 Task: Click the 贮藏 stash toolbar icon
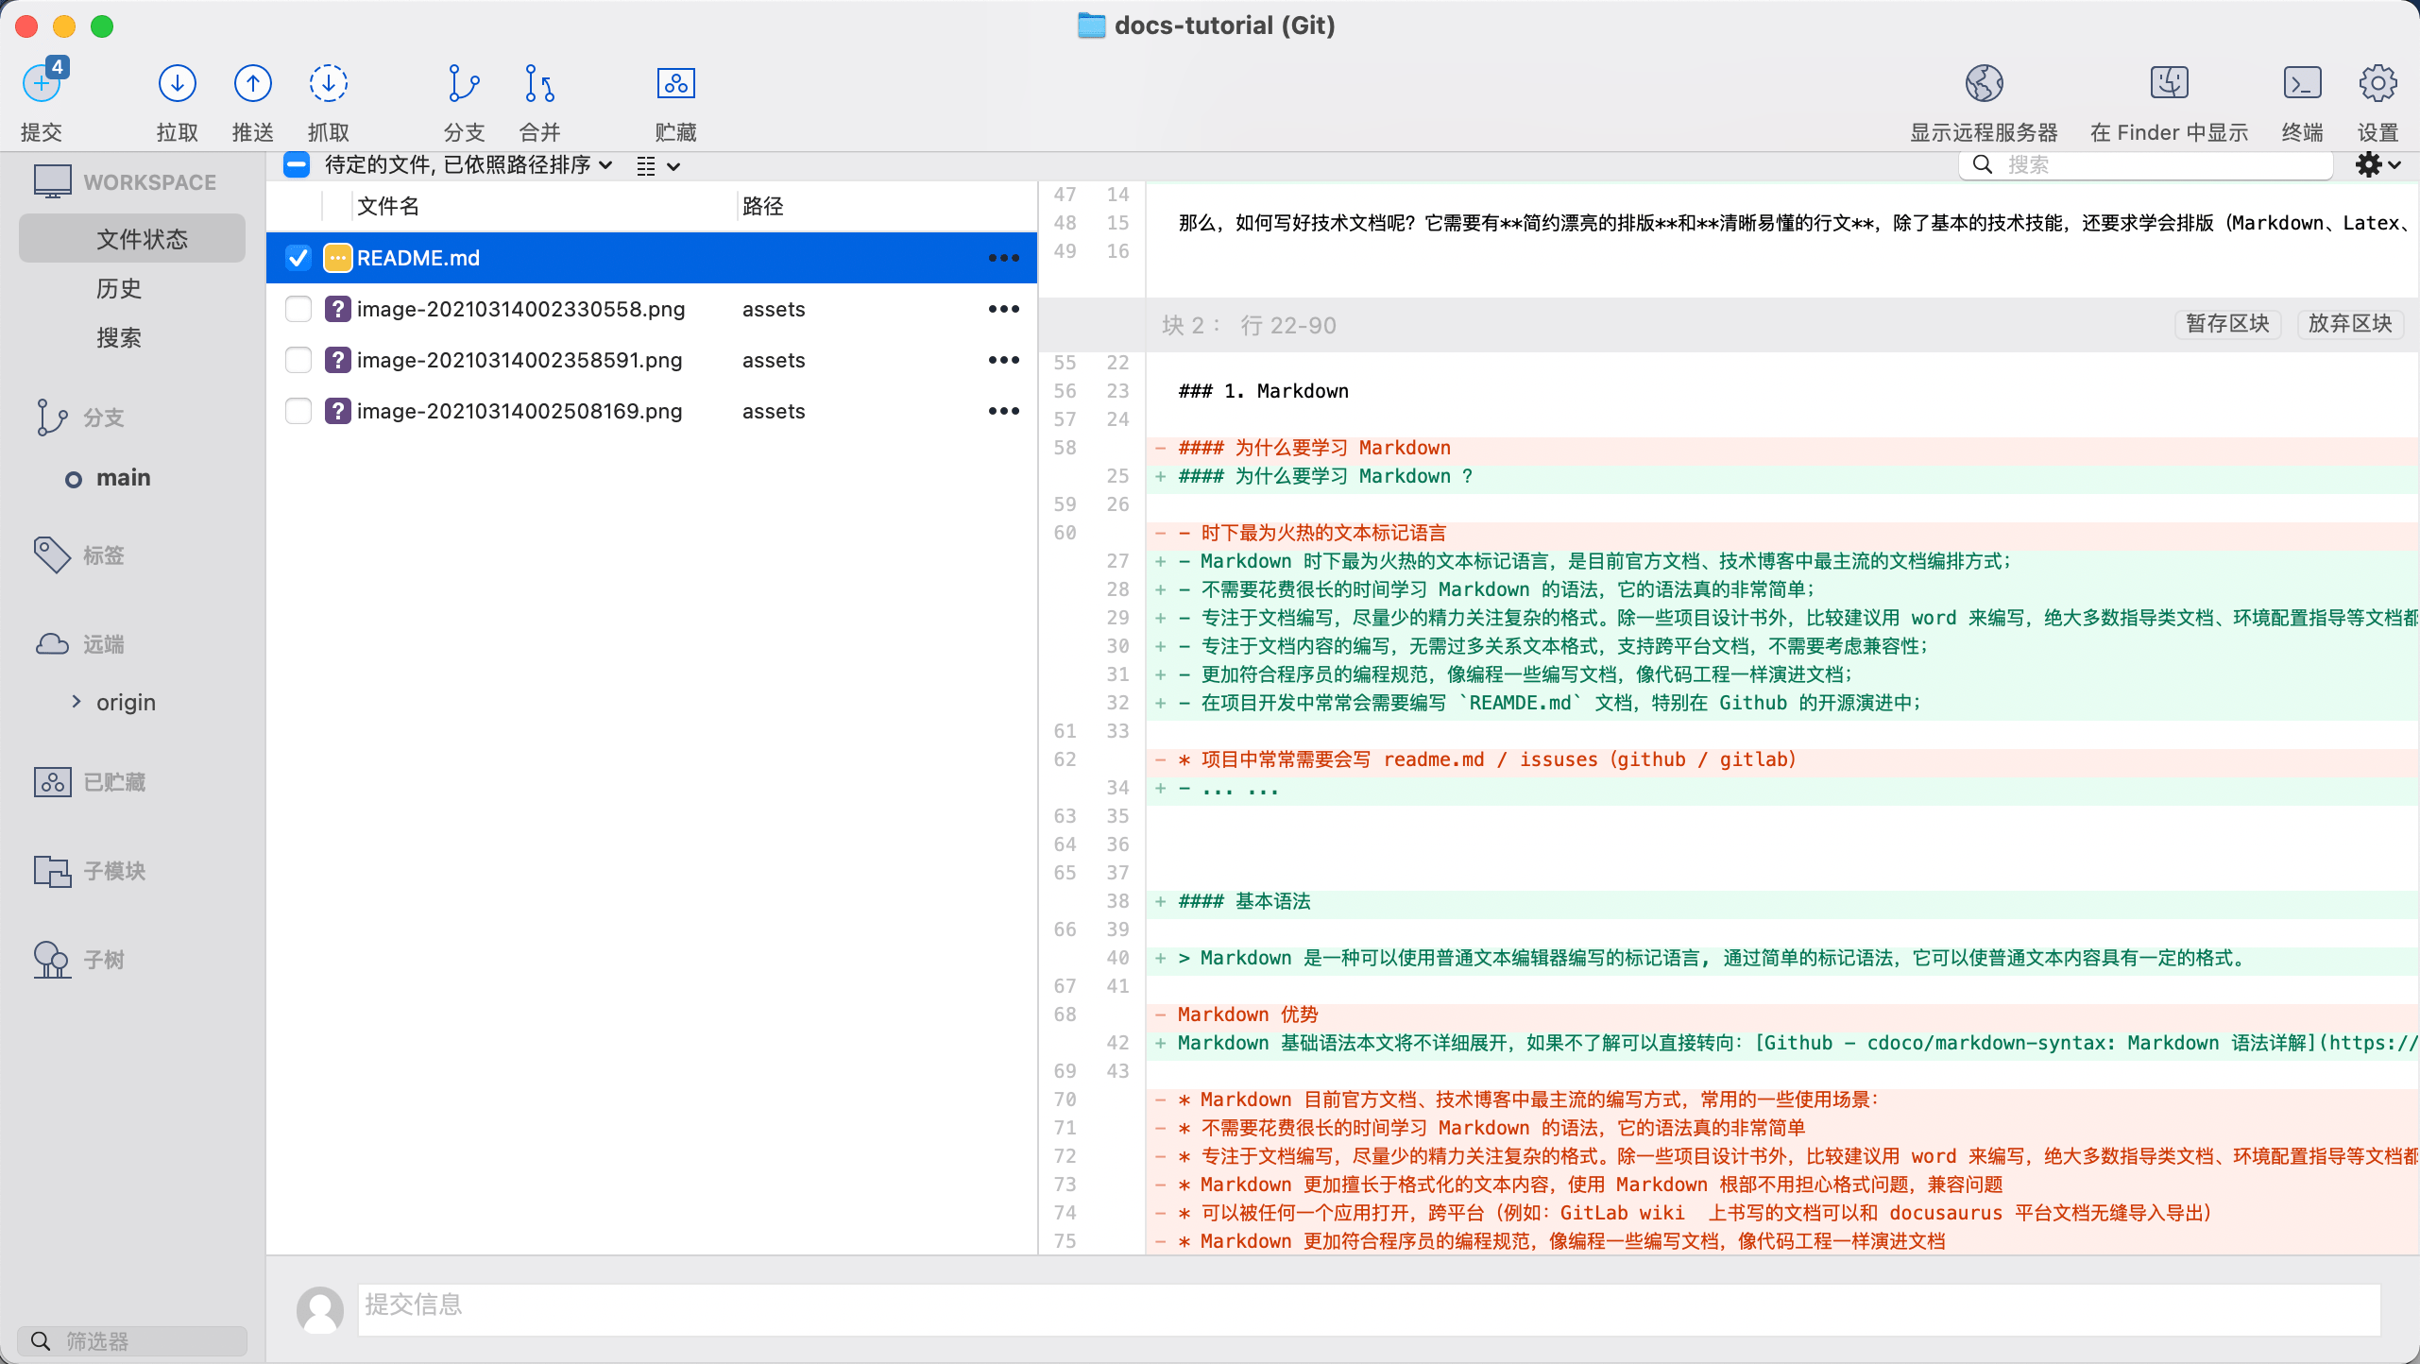pyautogui.click(x=675, y=85)
